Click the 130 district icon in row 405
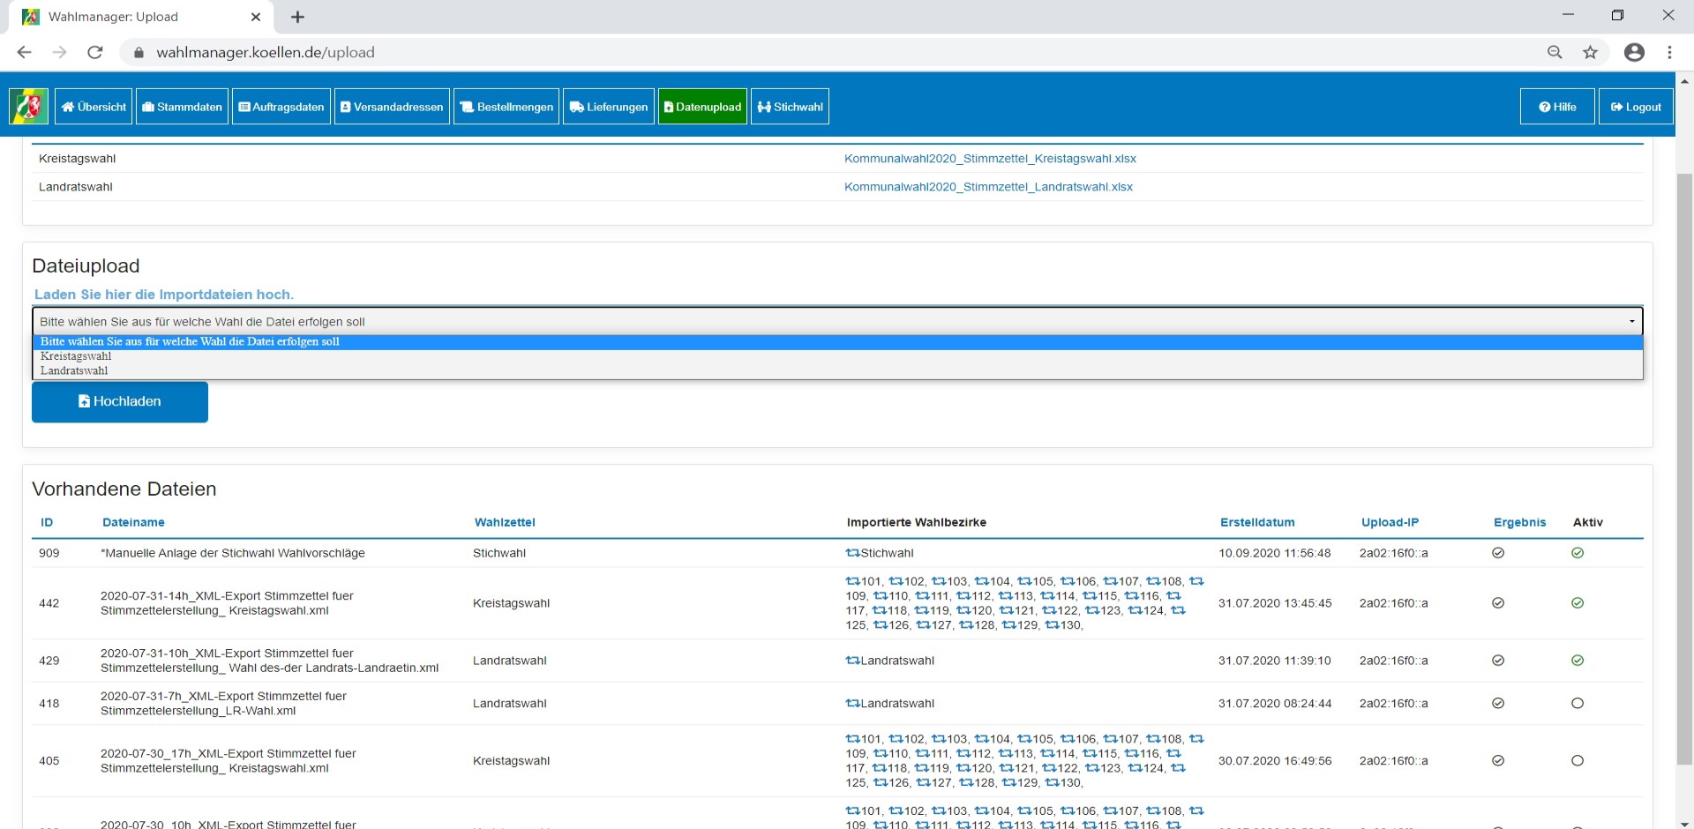1694x829 pixels. (1053, 783)
